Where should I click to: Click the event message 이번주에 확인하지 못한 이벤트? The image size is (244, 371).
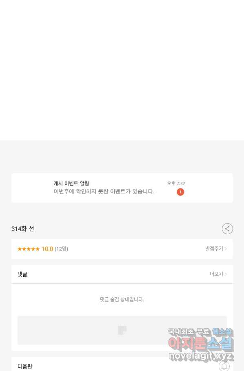[x=104, y=191]
